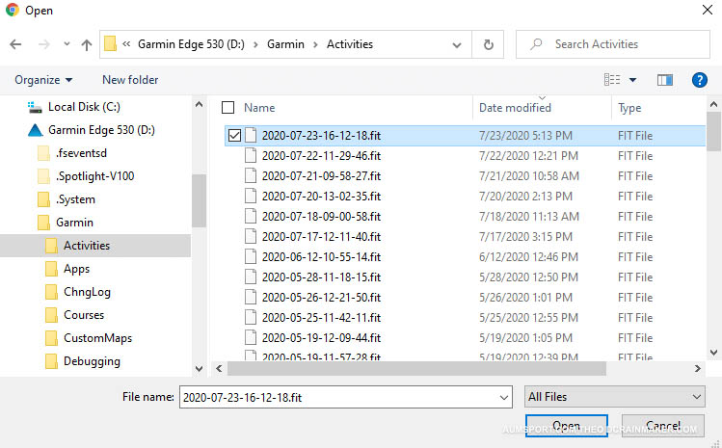Close the Open dialog
The image size is (722, 448).
(x=708, y=10)
